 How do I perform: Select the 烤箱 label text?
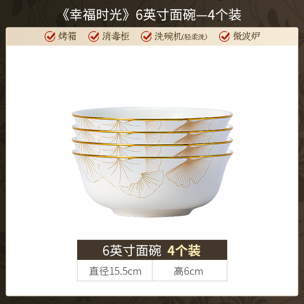point(67,36)
